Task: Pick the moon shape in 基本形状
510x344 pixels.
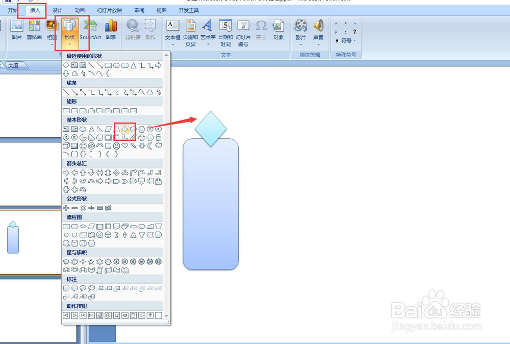Action: coord(150,146)
